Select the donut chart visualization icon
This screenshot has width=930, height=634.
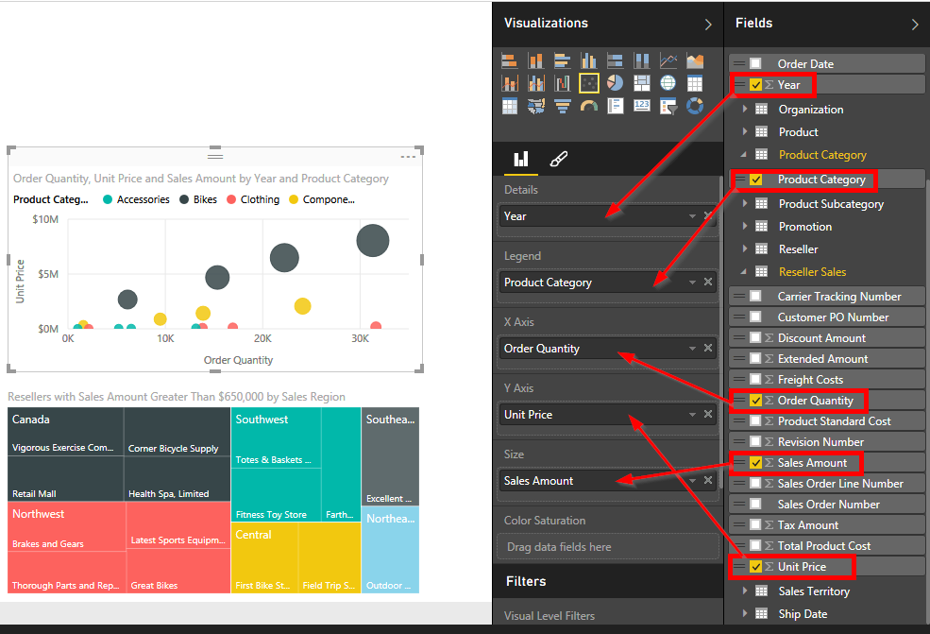pyautogui.click(x=695, y=106)
